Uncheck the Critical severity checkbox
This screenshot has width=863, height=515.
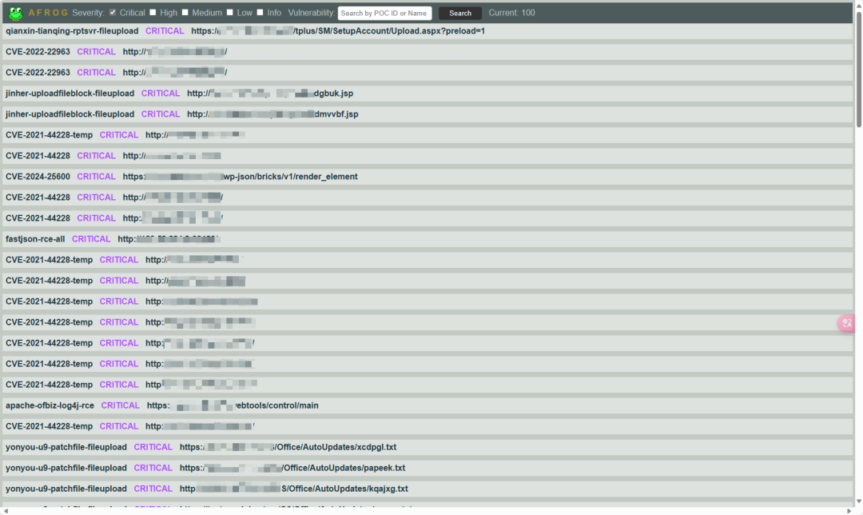pos(113,13)
